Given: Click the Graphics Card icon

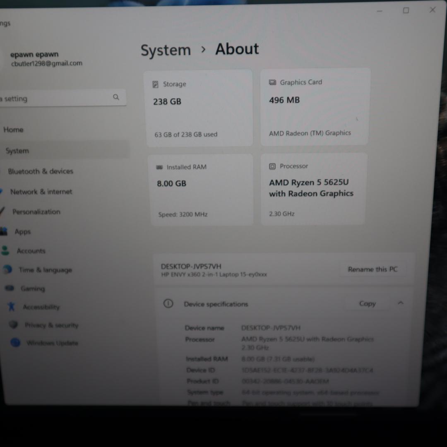Looking at the screenshot, I should 272,82.
